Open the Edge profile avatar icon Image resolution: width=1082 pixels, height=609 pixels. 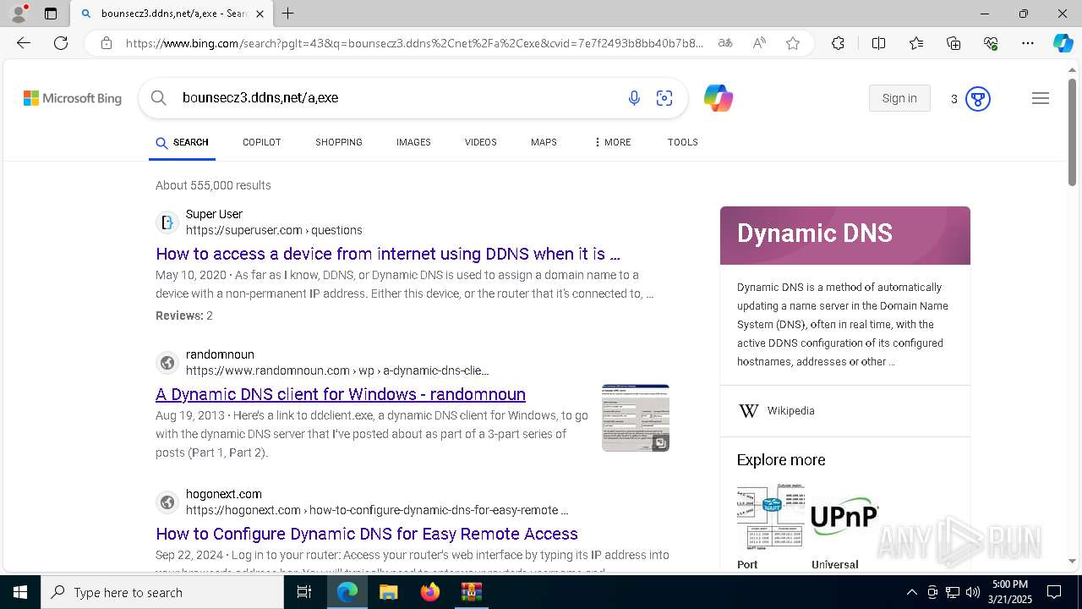pos(19,14)
